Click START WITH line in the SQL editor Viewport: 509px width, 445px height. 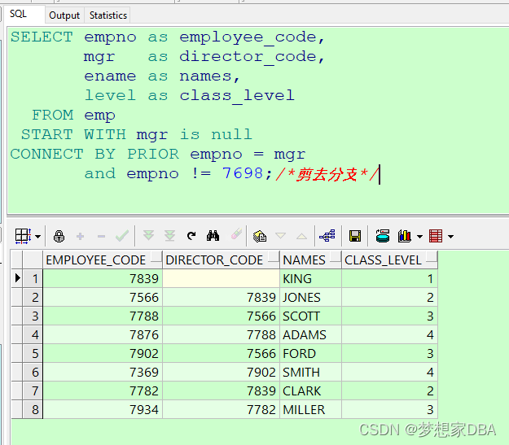(x=136, y=134)
